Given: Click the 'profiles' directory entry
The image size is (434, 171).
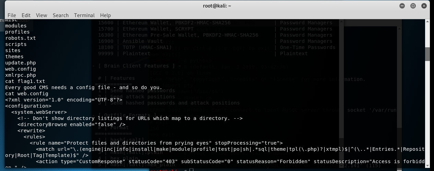Looking at the screenshot, I should (x=17, y=32).
